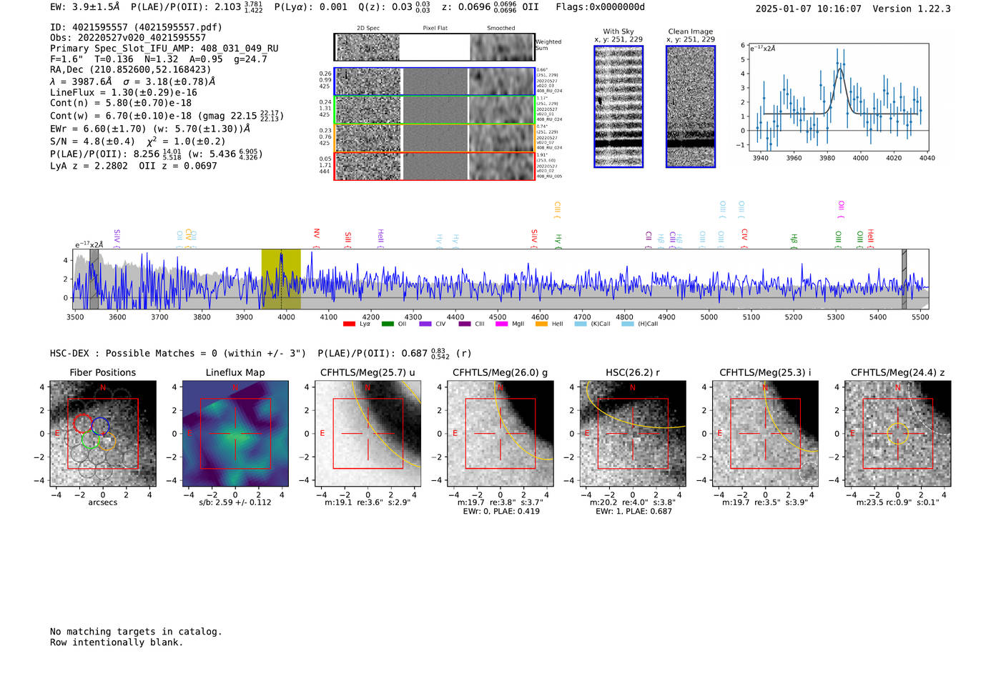
Task: Click the Flags:0x0000000d text
Action: [601, 7]
